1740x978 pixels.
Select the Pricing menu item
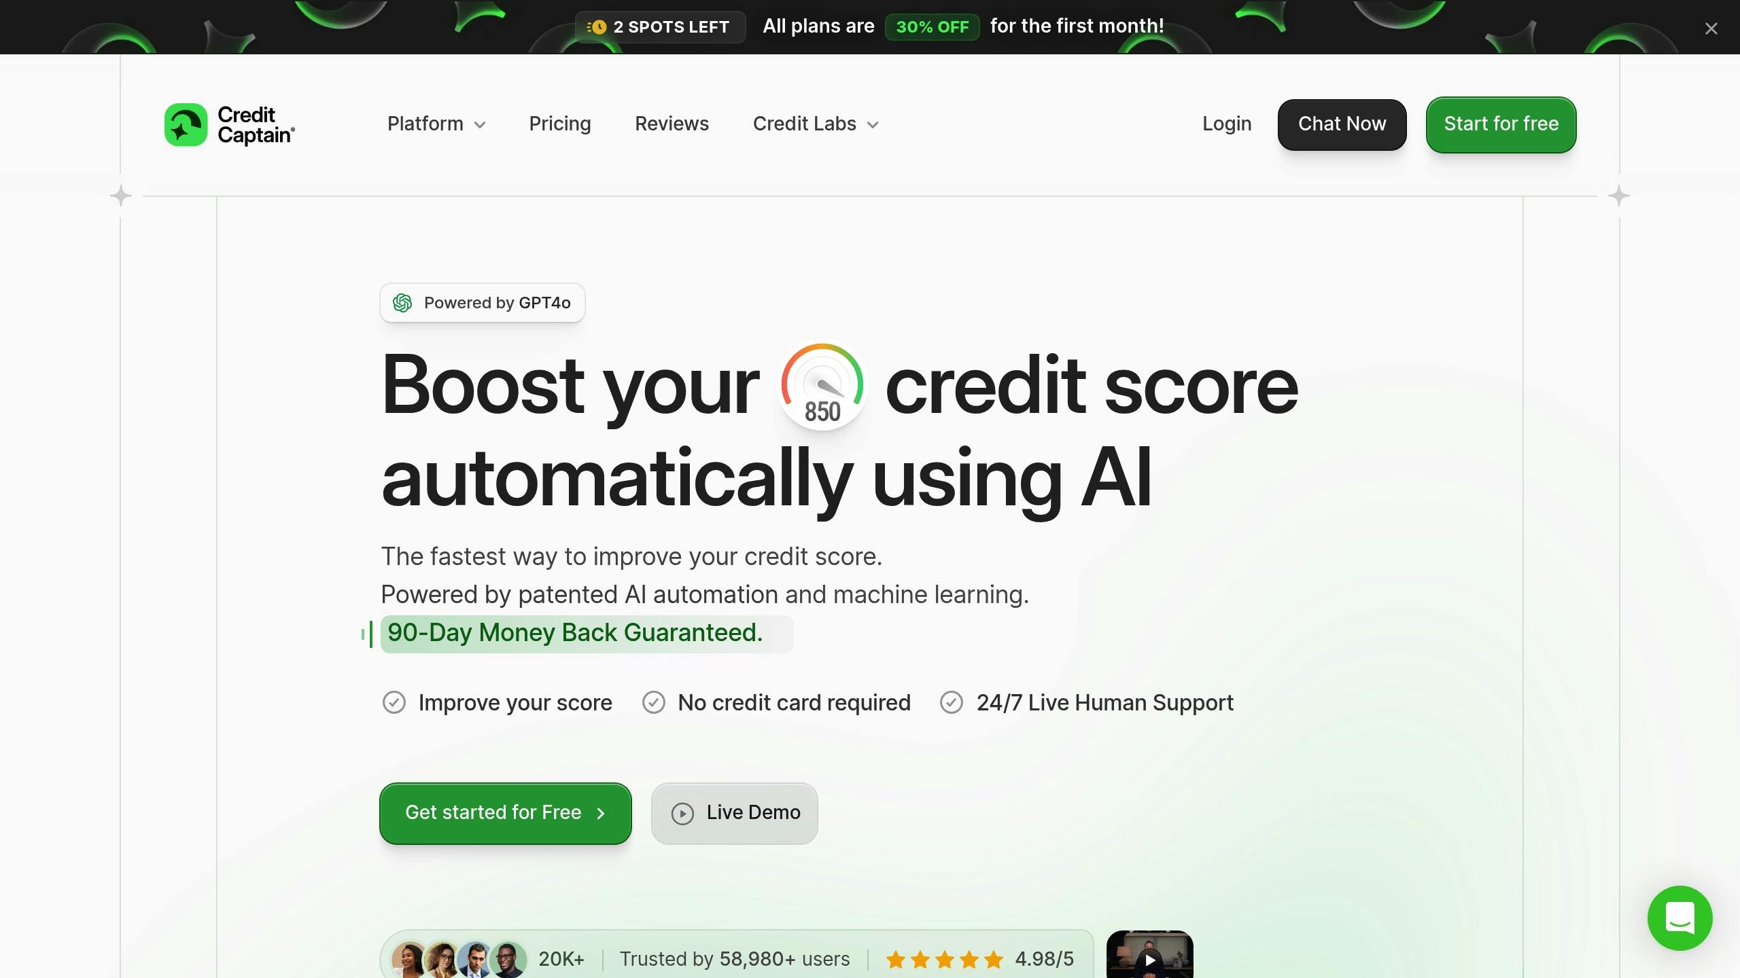point(559,124)
